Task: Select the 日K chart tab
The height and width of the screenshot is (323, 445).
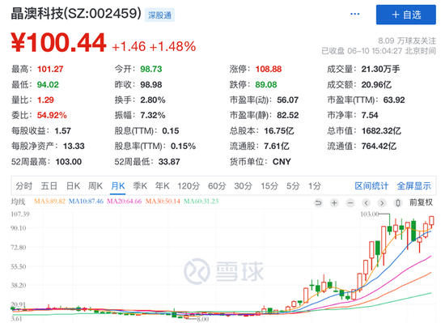Action: 73,186
